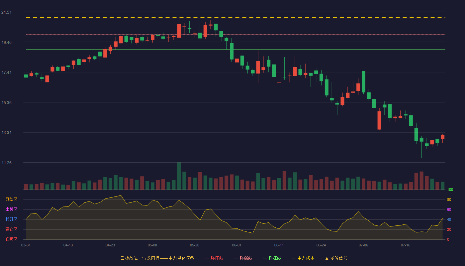465x266 pixels.
Task: Click the 06-01 date axis label
Action: (x=237, y=245)
